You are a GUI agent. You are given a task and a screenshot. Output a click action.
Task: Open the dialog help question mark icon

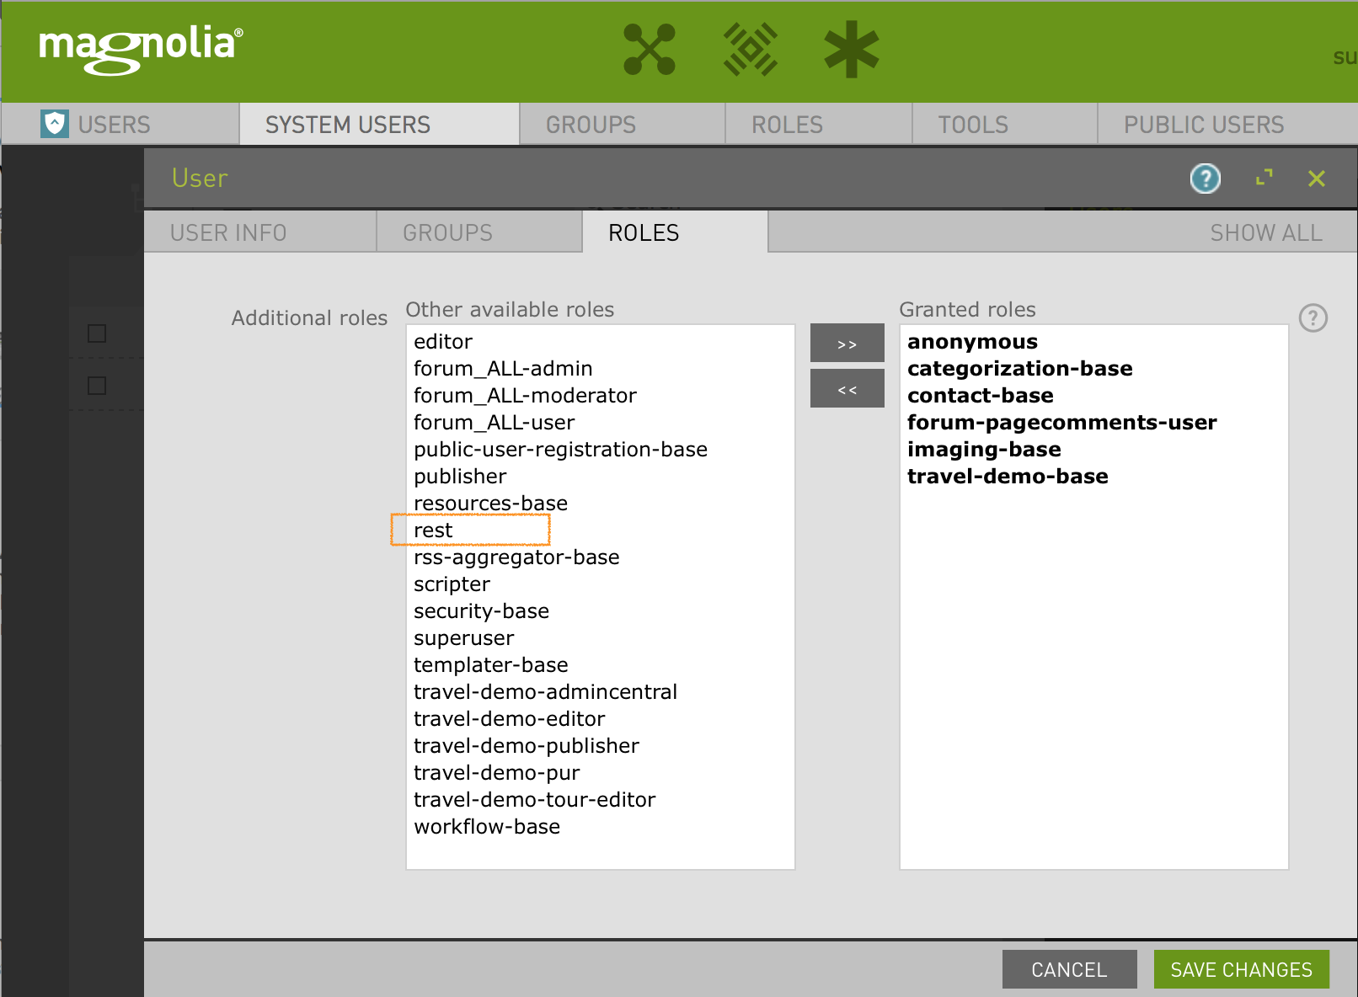[x=1205, y=179]
